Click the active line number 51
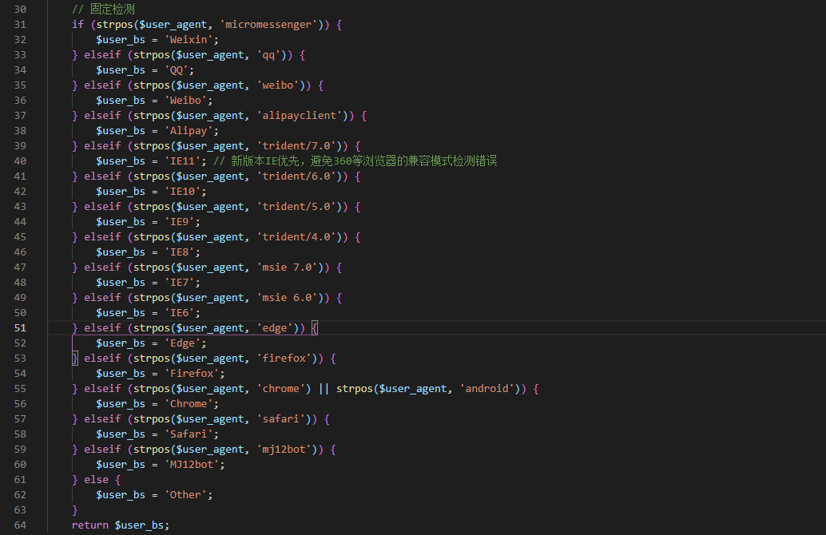Image resolution: width=826 pixels, height=535 pixels. [20, 328]
